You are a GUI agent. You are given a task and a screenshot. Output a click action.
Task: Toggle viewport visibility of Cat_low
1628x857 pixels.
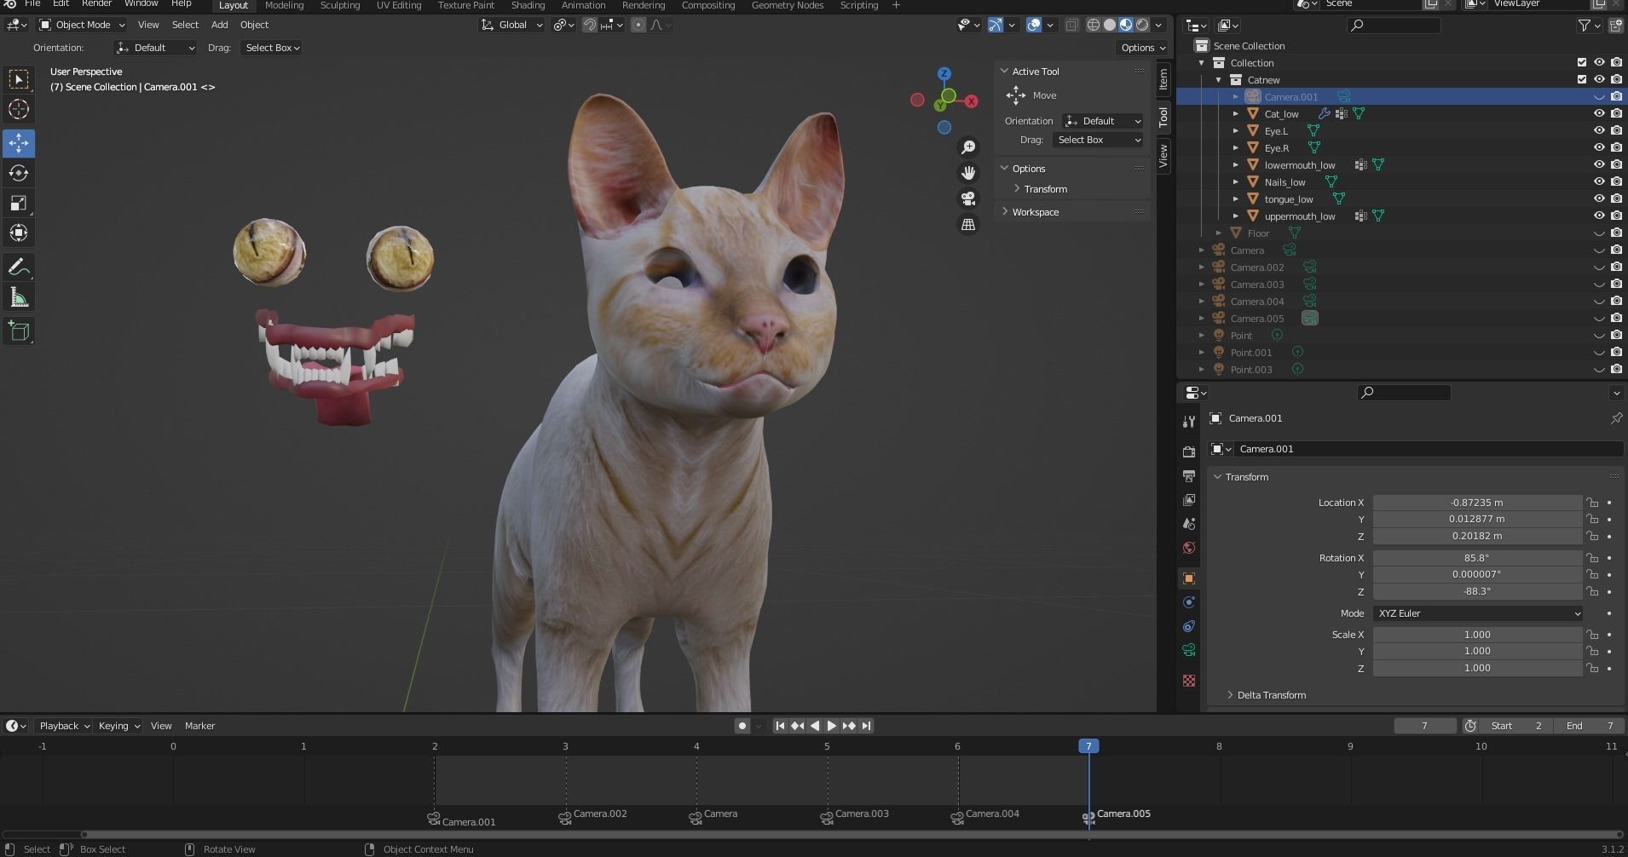pyautogui.click(x=1599, y=113)
